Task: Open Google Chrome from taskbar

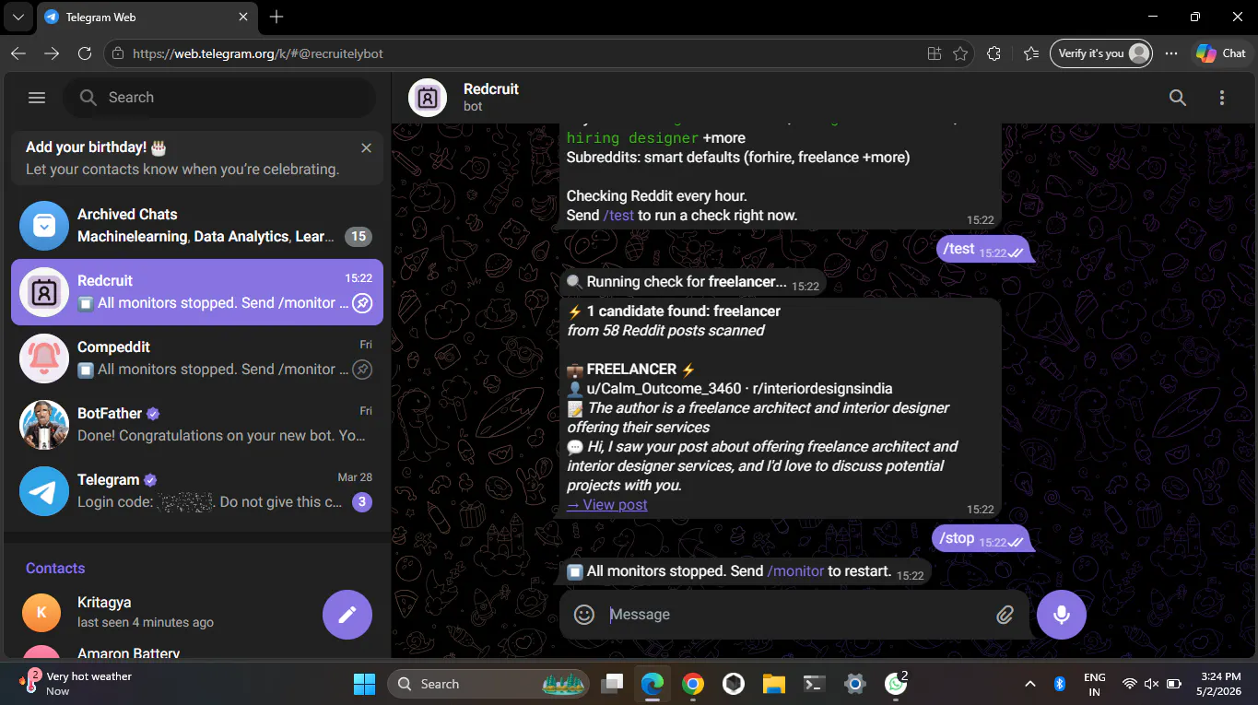Action: click(693, 684)
